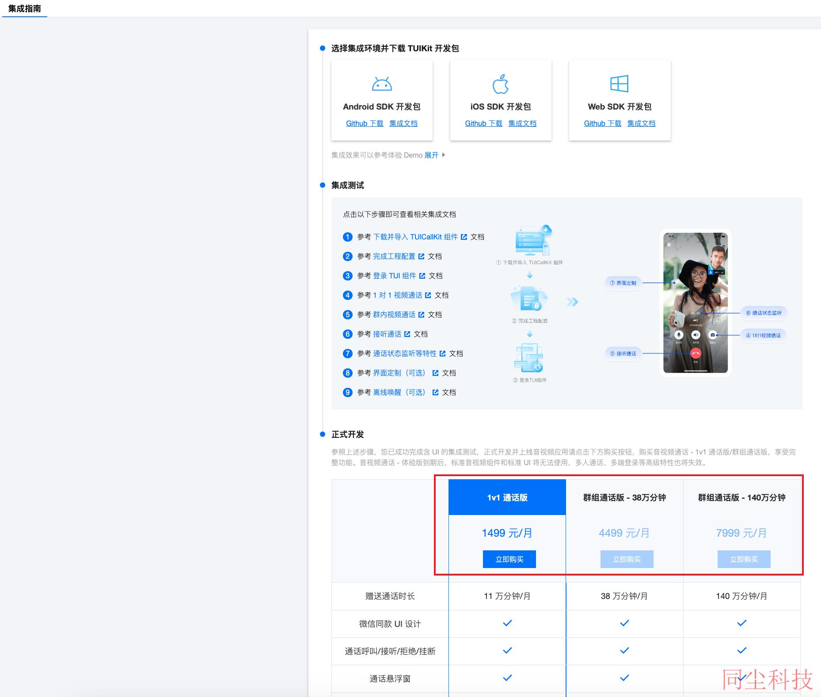The width and height of the screenshot is (821, 697).
Task: Click external-link icon after 通话状态监听等特性
Action: (x=442, y=353)
